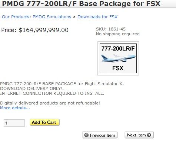Click the $164,999,999.00 price text
The height and width of the screenshot is (145, 176).
tap(43, 30)
